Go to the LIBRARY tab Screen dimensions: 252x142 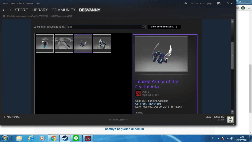(x=40, y=10)
